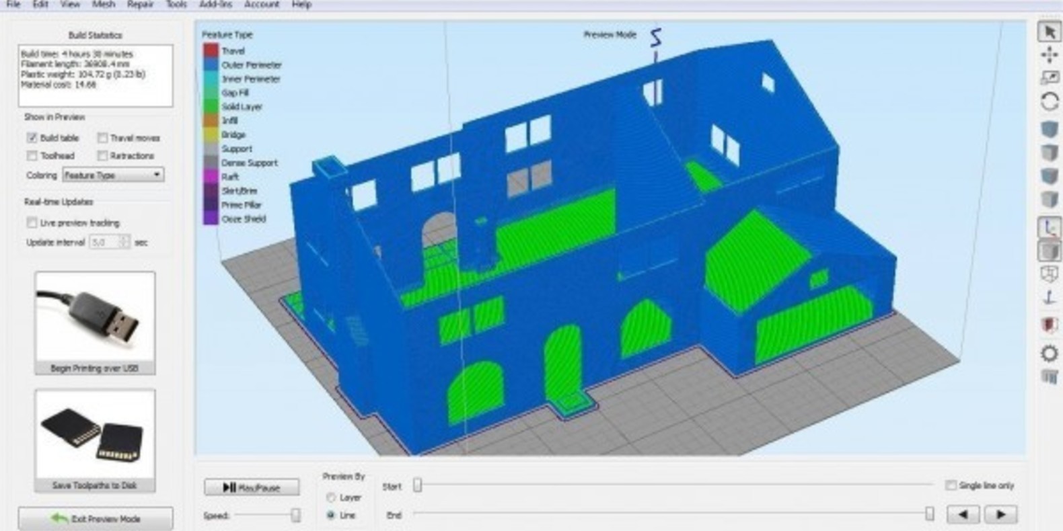This screenshot has width=1063, height=531.
Task: Click the scale view tool icon
Action: pyautogui.click(x=1050, y=78)
